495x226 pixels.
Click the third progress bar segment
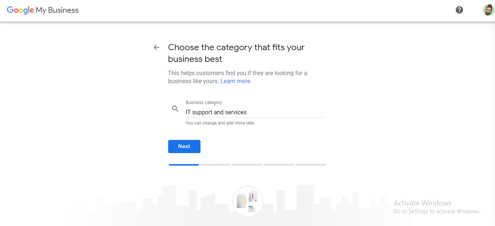click(x=247, y=164)
